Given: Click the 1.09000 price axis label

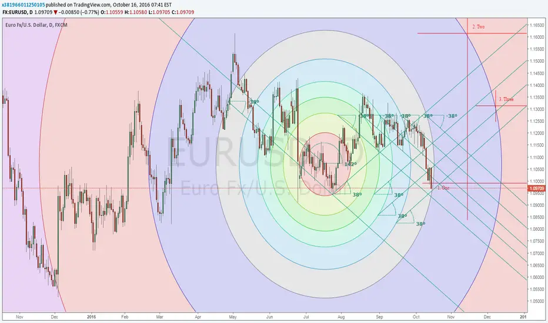Looking at the screenshot, I should [536, 206].
